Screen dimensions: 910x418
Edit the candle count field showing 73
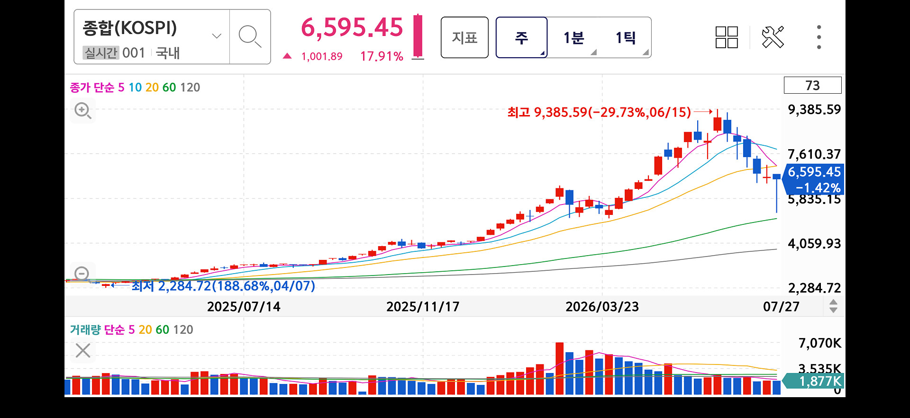coord(812,85)
